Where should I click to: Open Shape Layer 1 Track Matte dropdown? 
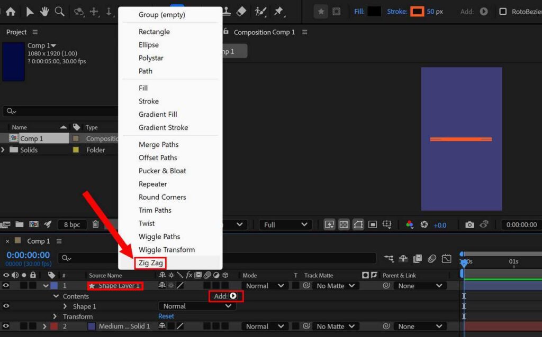[335, 286]
